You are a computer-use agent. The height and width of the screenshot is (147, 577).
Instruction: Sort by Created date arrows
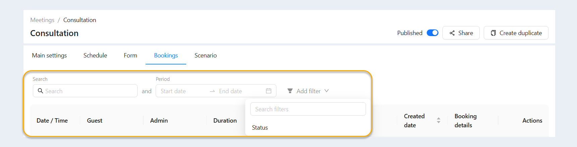(438, 120)
